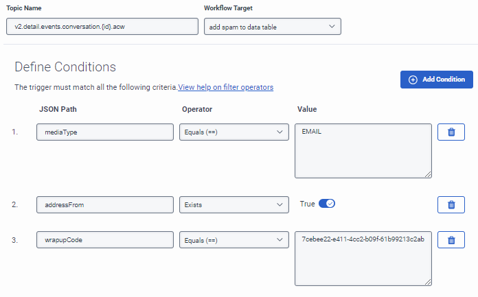Select the wrapupCode JSON Path field
Viewport: 478px width, 297px height.
106,240
